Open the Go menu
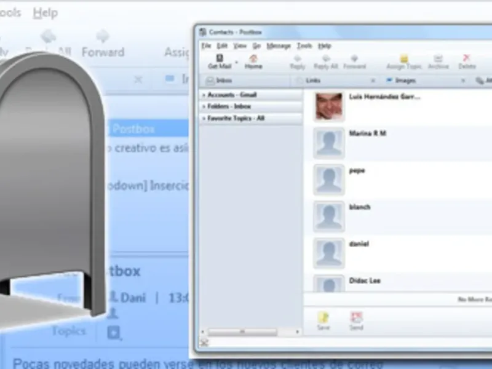The image size is (492, 369). coord(256,46)
